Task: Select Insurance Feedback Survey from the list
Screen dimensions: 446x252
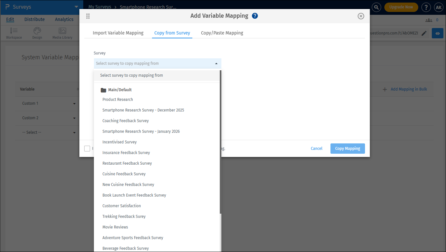Action: point(126,152)
